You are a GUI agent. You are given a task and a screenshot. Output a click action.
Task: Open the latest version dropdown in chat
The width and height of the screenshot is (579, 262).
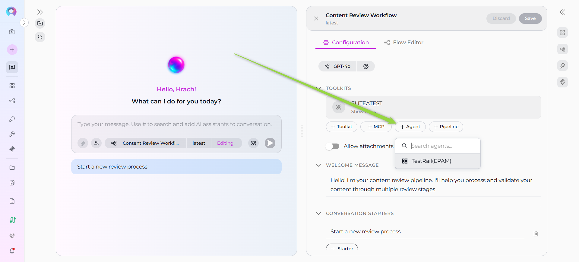[199, 143]
